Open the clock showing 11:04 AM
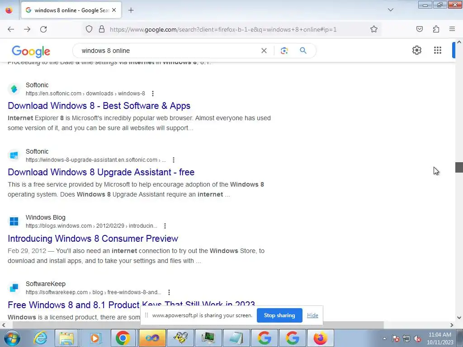The image size is (463, 347). coord(439,338)
